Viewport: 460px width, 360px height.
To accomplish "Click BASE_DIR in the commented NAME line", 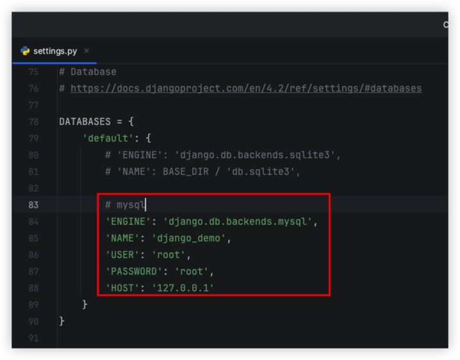I will pos(185,172).
